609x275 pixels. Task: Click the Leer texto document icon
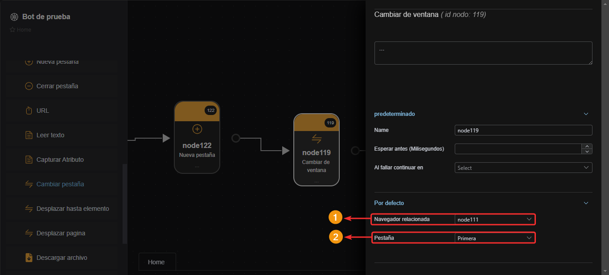(x=29, y=135)
